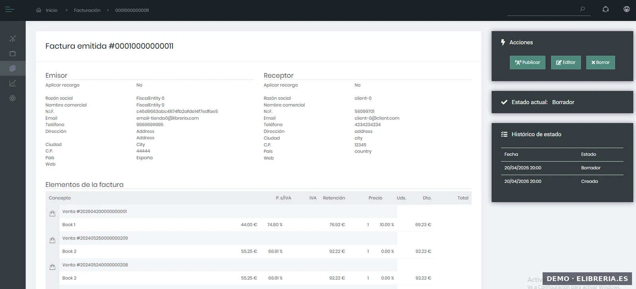Click the bag icon beside Venta #202405250000000209

[x=52, y=240]
